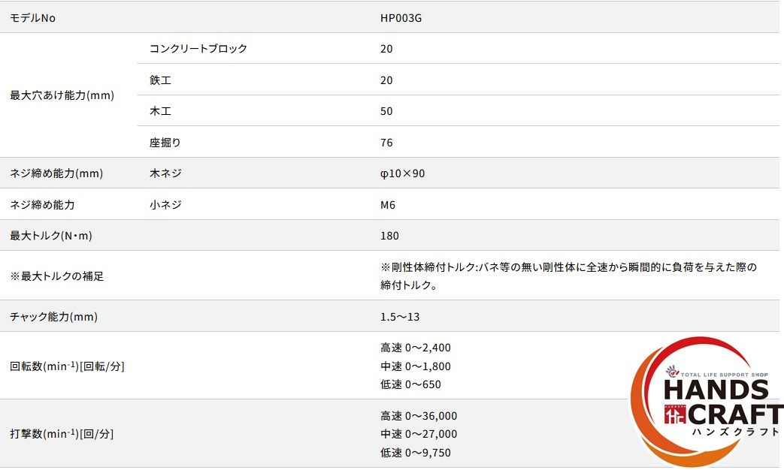Select the 小ネジ value M6
784x470 pixels.
click(388, 204)
